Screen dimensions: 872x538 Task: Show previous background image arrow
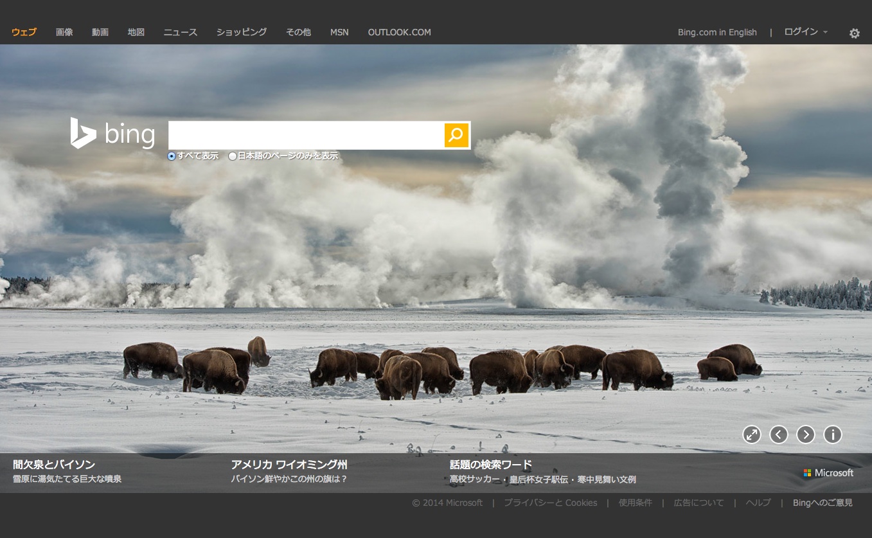tap(778, 435)
